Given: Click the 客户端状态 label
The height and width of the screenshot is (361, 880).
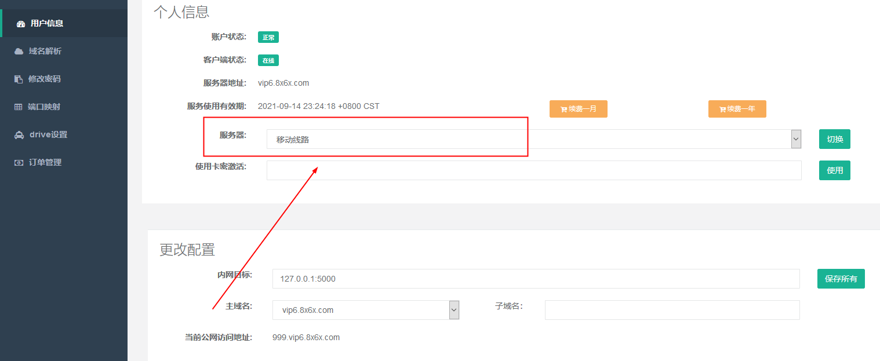Looking at the screenshot, I should (225, 60).
